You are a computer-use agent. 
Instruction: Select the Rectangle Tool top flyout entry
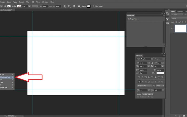[x=7, y=75]
